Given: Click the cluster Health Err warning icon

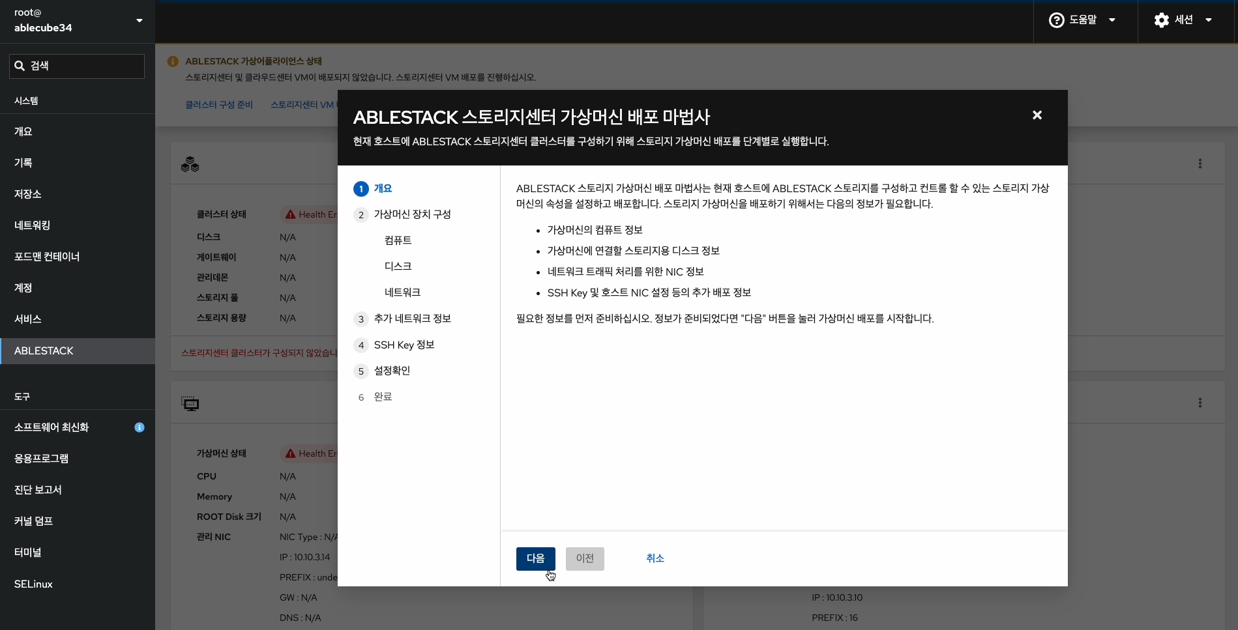Looking at the screenshot, I should click(x=291, y=214).
